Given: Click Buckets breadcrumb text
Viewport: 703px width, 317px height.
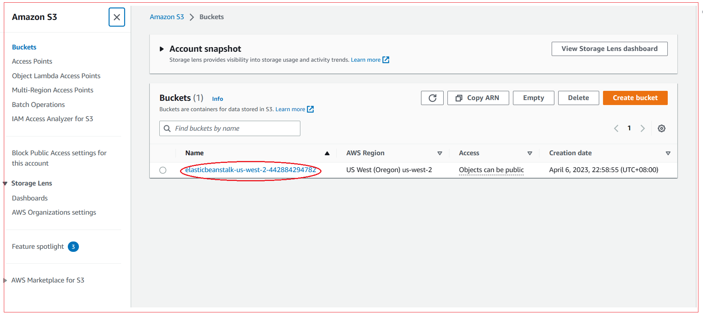Looking at the screenshot, I should pyautogui.click(x=211, y=17).
